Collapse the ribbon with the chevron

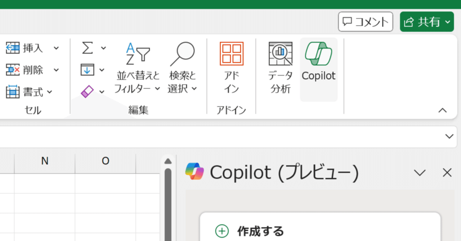click(443, 110)
